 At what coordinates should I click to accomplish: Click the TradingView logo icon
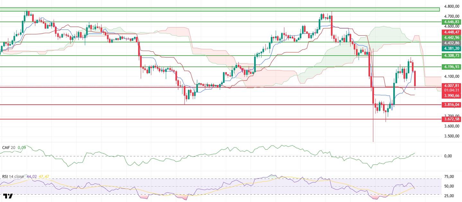click(8, 196)
